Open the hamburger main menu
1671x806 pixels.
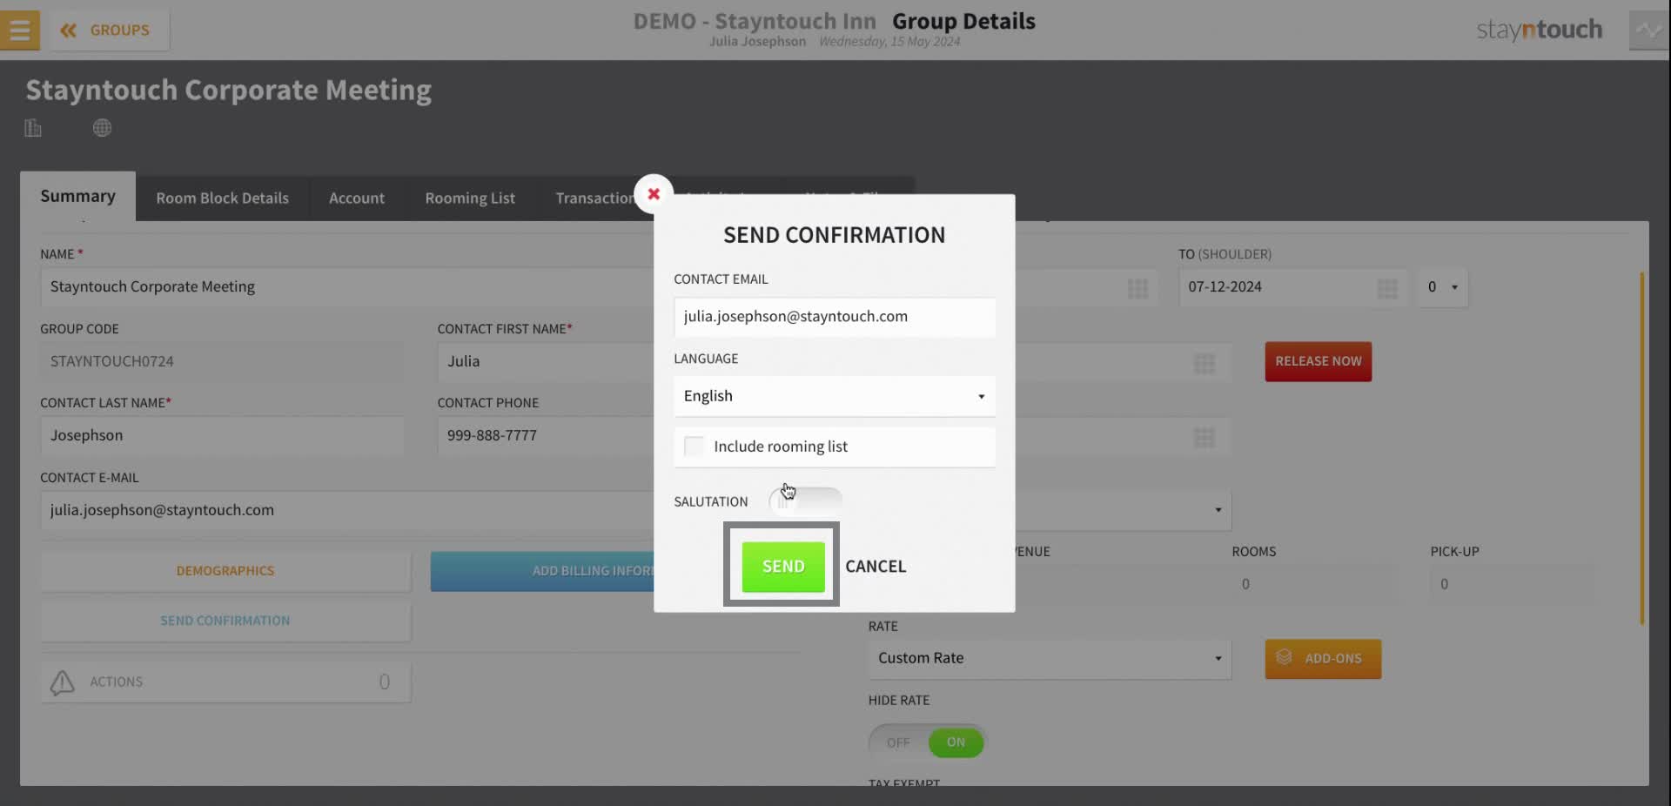click(19, 30)
